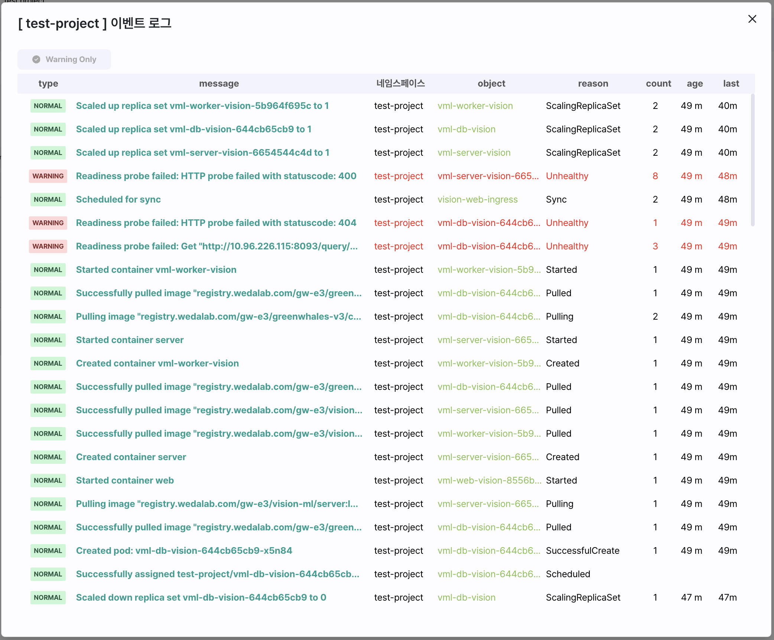Open Created pod vml-db-vision-644cb65cb9-x5n84 message
Image resolution: width=774 pixels, height=640 pixels.
click(x=184, y=551)
